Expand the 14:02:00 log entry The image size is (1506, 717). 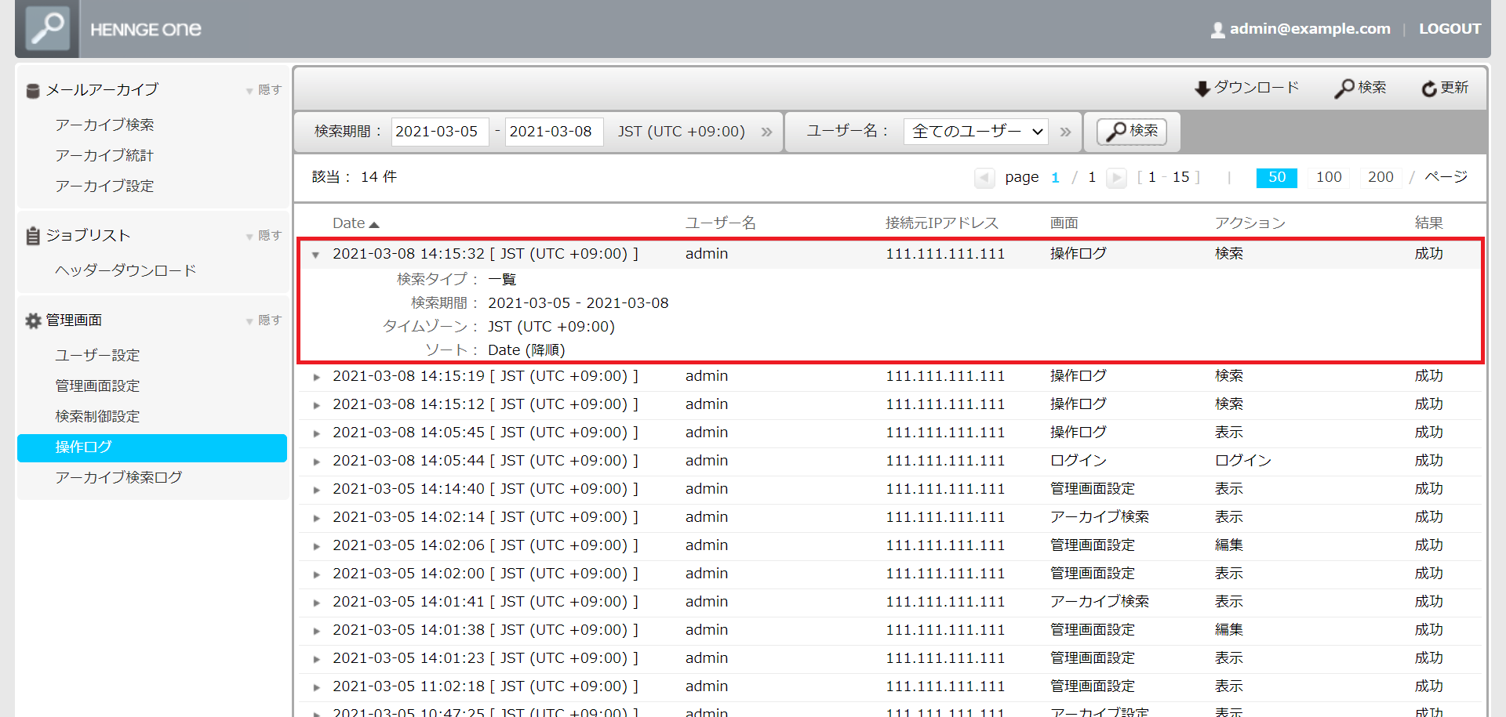(317, 574)
